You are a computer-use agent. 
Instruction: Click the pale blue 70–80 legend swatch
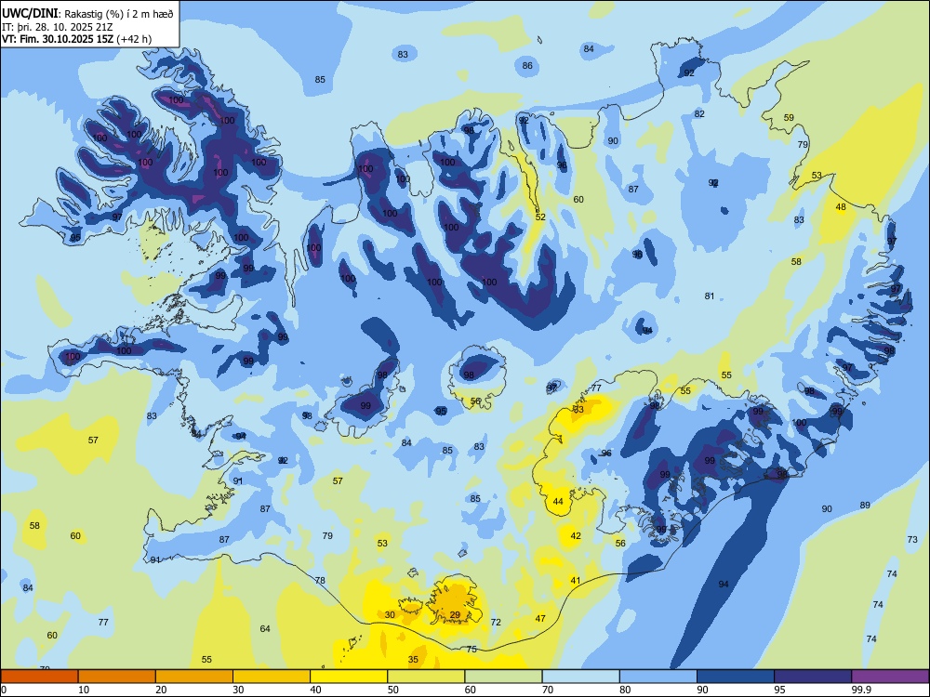(581, 677)
